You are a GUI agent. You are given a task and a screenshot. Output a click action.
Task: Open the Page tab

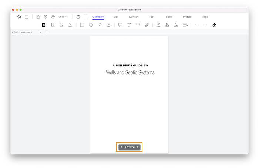tap(205, 17)
